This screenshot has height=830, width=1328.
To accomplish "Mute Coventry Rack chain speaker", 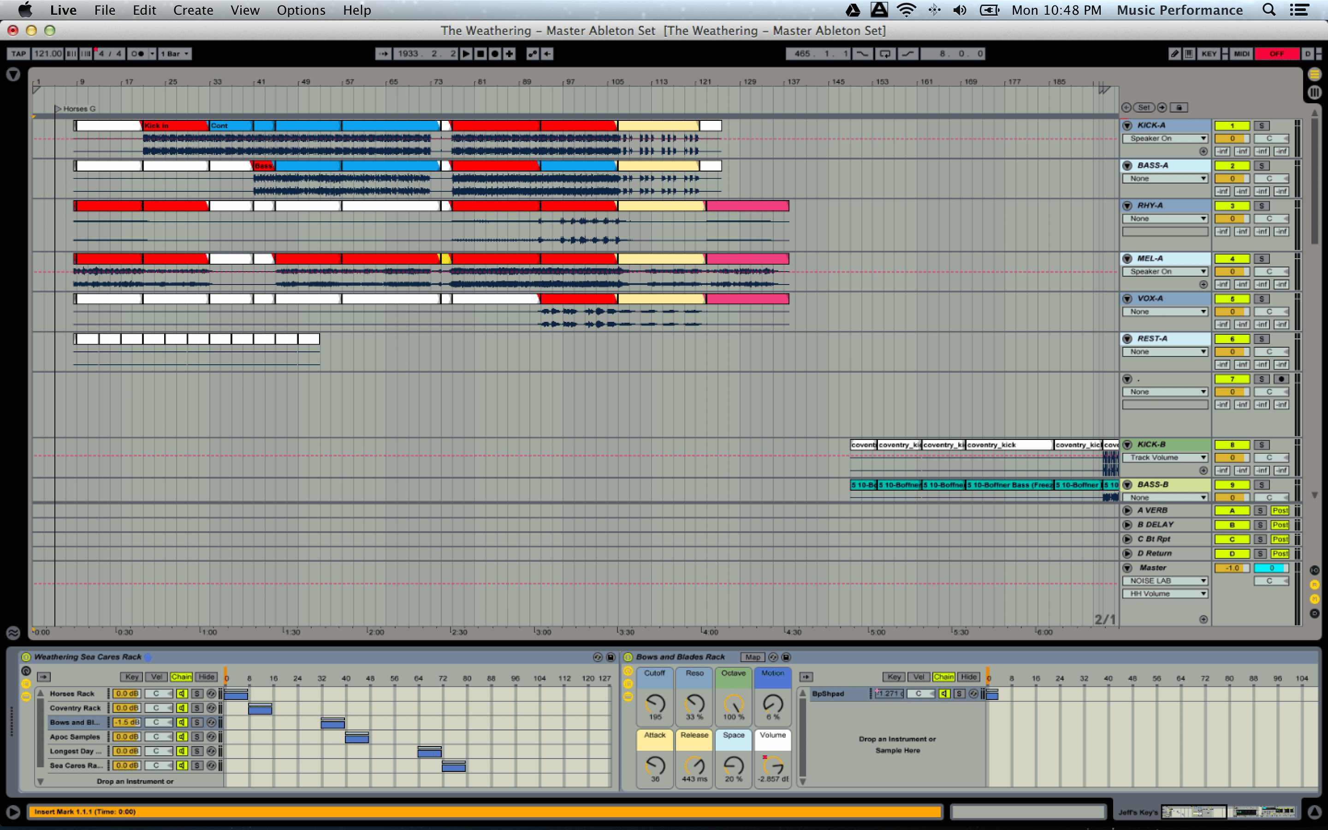I will pos(182,708).
